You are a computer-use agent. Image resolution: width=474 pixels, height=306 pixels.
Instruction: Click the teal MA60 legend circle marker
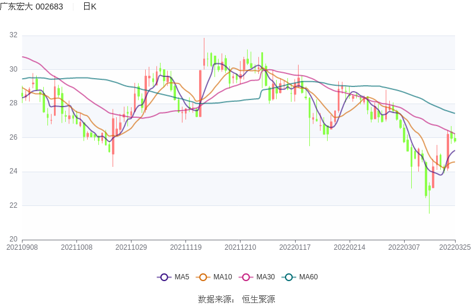tap(289, 277)
